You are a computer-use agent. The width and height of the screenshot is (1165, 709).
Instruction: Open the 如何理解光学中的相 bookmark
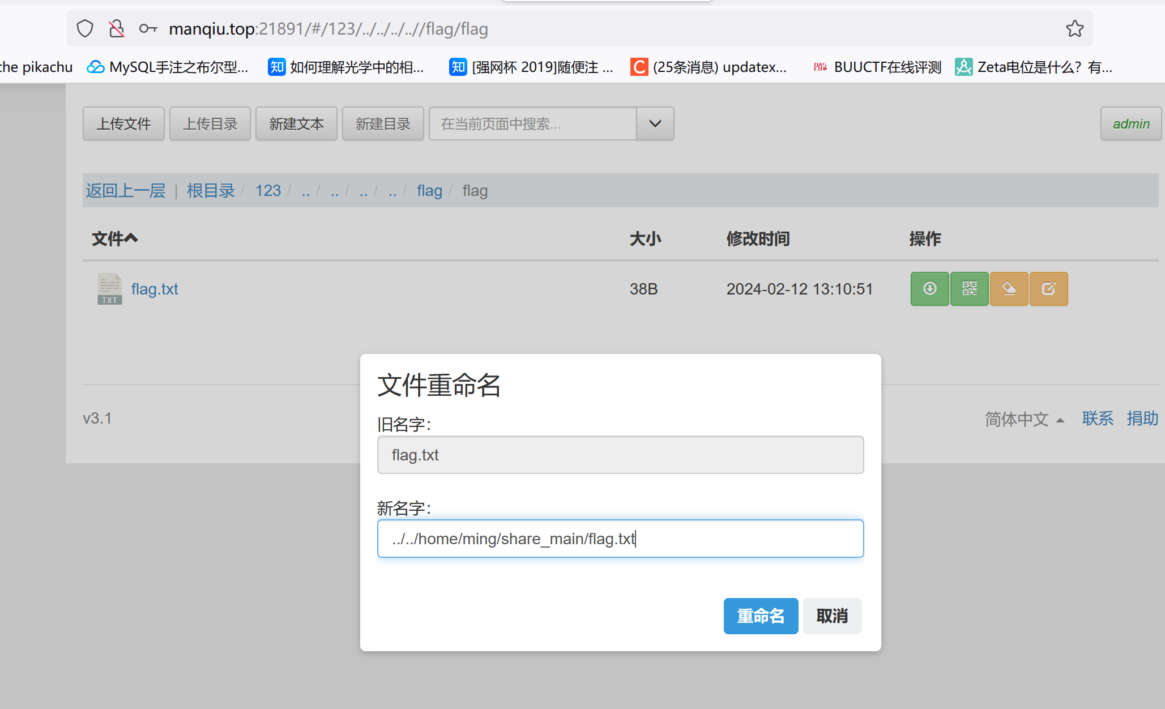[346, 67]
